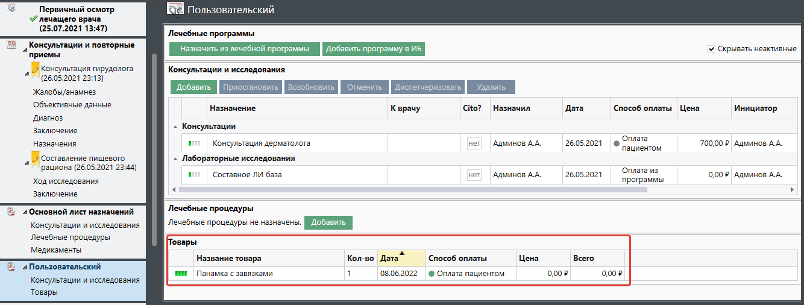Click Добавить программу в ИБ button
The height and width of the screenshot is (305, 804).
pyautogui.click(x=374, y=49)
